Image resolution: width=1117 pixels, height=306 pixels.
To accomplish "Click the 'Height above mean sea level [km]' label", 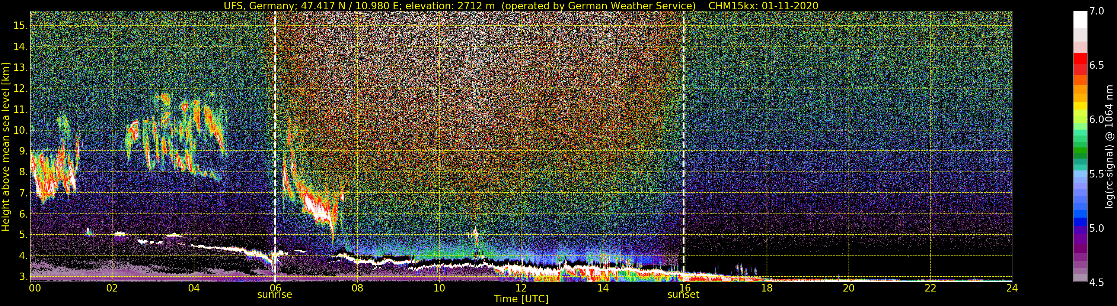I will tap(6, 147).
